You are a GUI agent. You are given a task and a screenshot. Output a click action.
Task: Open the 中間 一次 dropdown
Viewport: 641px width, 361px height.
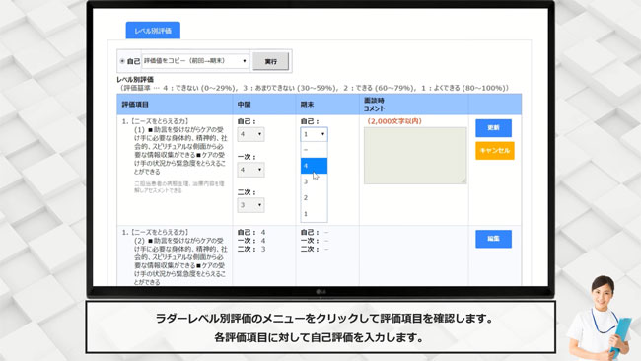click(250, 170)
